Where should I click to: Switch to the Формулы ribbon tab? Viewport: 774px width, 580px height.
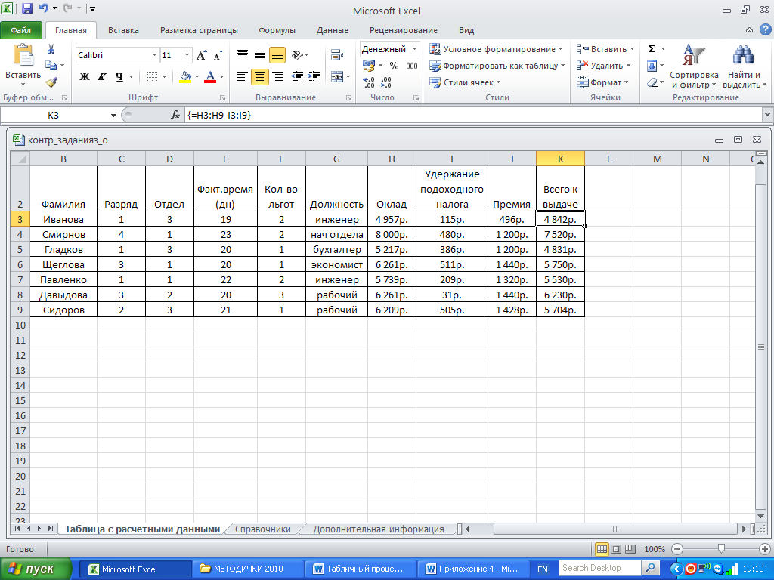pyautogui.click(x=277, y=30)
